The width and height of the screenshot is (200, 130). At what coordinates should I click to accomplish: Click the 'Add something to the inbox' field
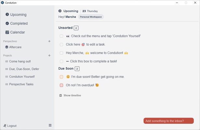pyautogui.click(x=168, y=121)
